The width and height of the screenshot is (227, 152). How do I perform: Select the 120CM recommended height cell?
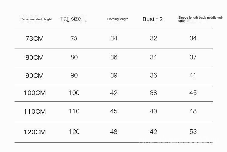35,132
